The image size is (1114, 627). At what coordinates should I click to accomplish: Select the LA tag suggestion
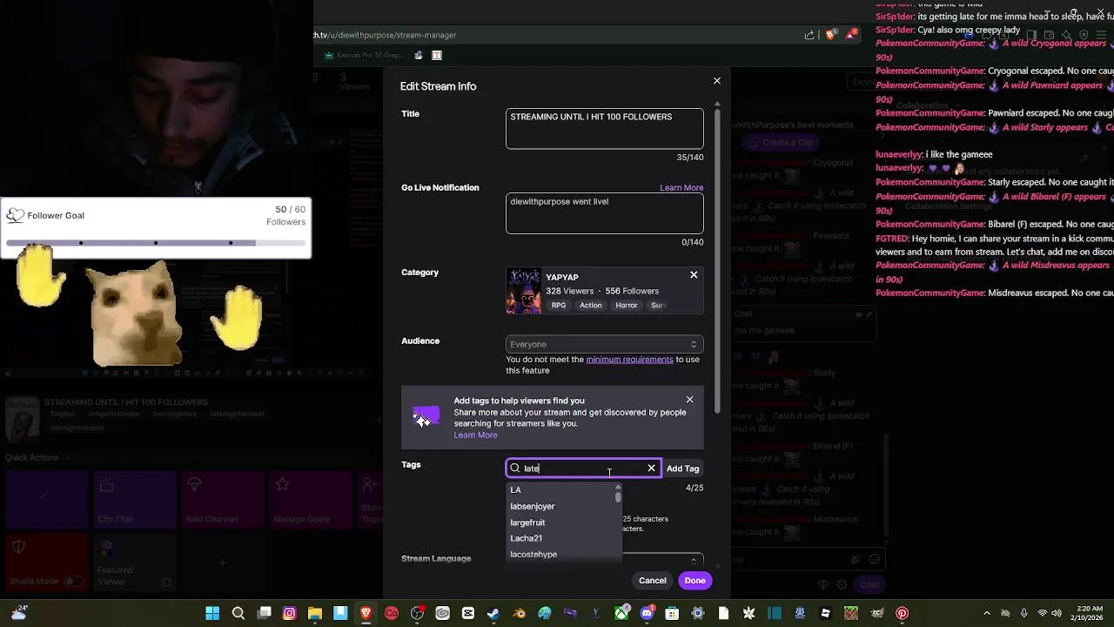click(x=561, y=489)
